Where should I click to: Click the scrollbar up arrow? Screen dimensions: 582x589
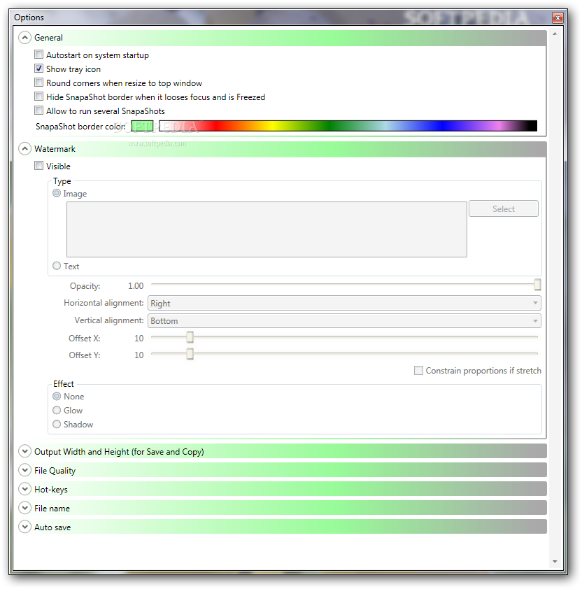(x=555, y=34)
